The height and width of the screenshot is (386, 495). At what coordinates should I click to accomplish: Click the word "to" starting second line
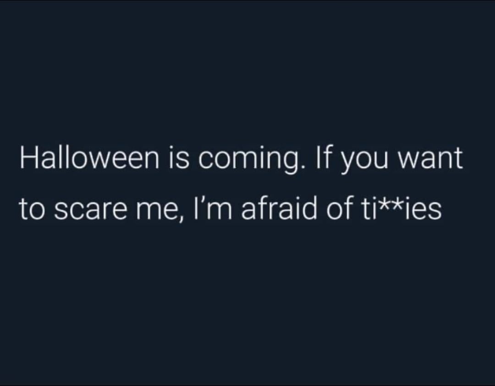[x=31, y=209]
